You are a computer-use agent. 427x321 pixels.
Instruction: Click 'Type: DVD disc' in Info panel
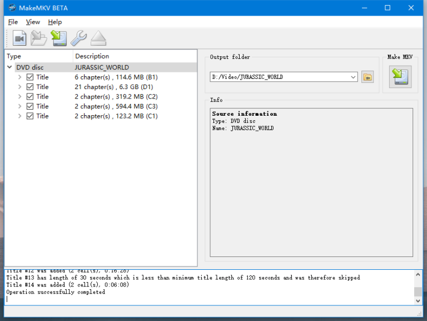234,121
